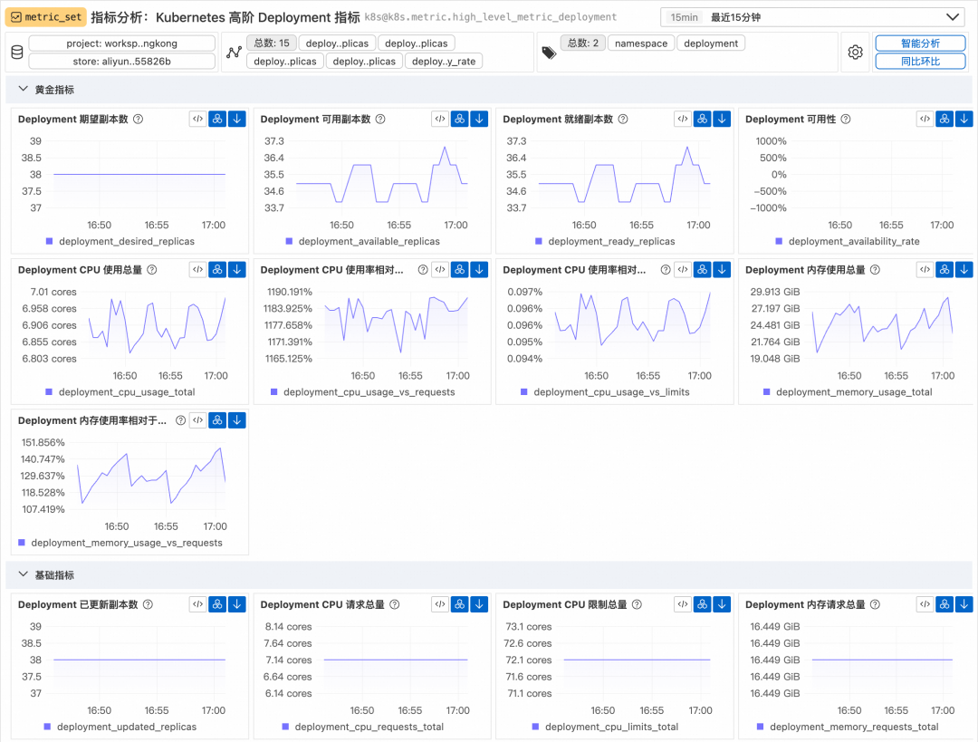978x742 pixels.
Task: Collapse the 黄金指标 section
Action: (x=23, y=90)
